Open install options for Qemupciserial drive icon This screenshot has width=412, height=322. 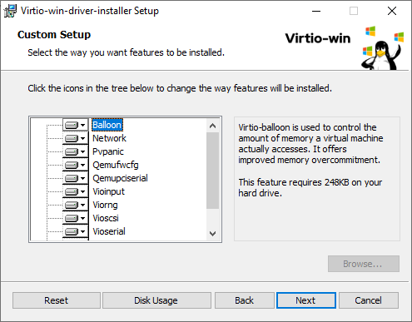(75, 178)
